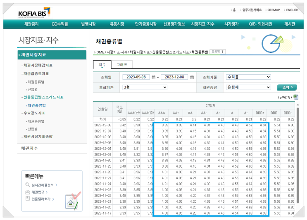
Task: Click the SITEMAP link in header
Action: coord(273,10)
